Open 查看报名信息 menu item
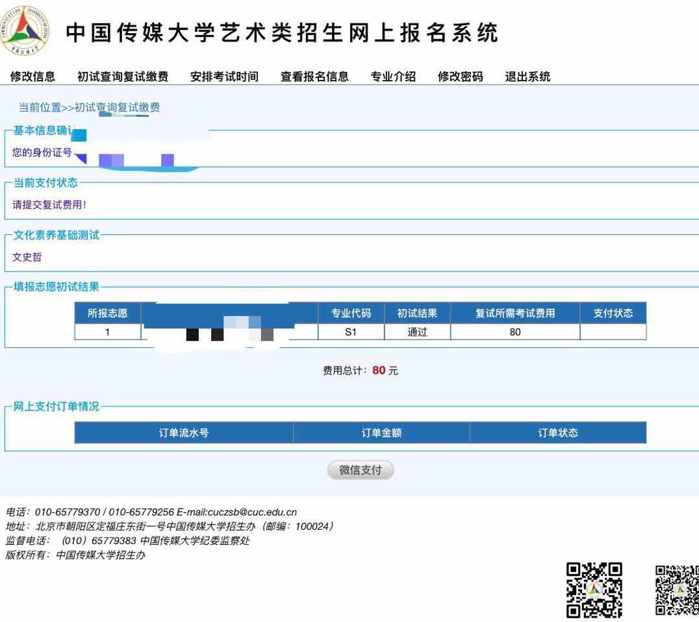Viewport: 699px width, 622px height. [314, 77]
